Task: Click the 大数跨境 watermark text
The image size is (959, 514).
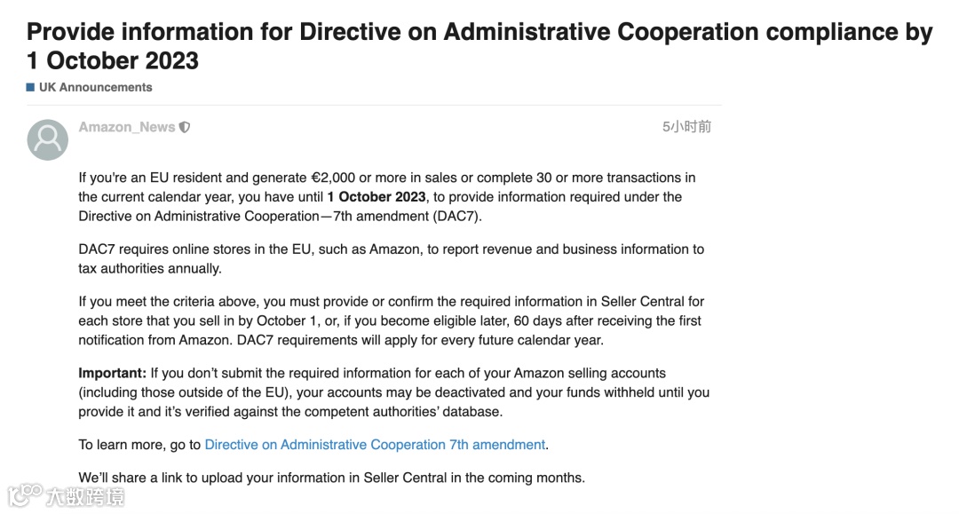Action: pos(85,497)
